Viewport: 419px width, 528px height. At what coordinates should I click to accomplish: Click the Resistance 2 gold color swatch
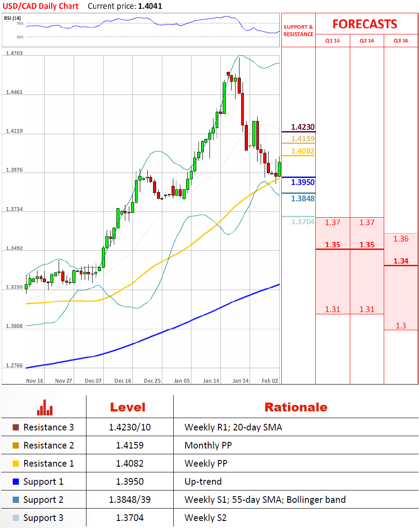tap(16, 445)
